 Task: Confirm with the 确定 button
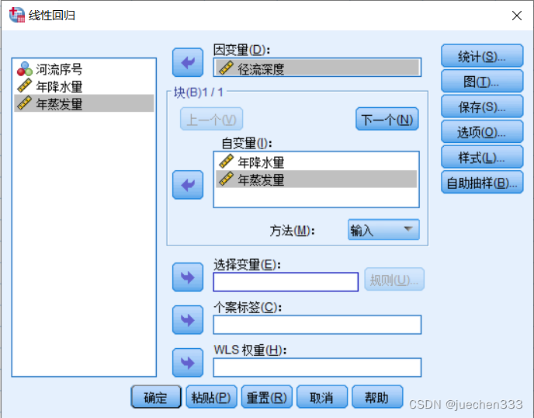156,397
